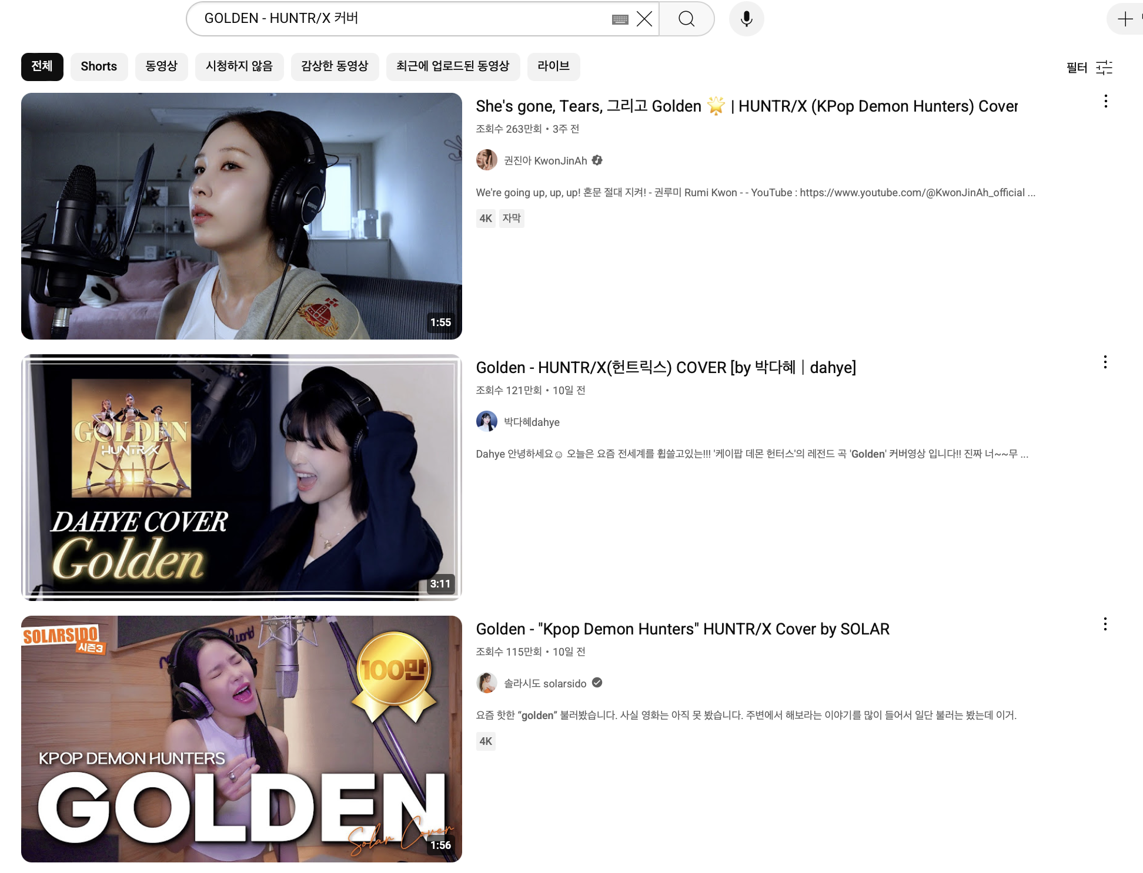Click the 자막 subtitles badge

point(512,219)
